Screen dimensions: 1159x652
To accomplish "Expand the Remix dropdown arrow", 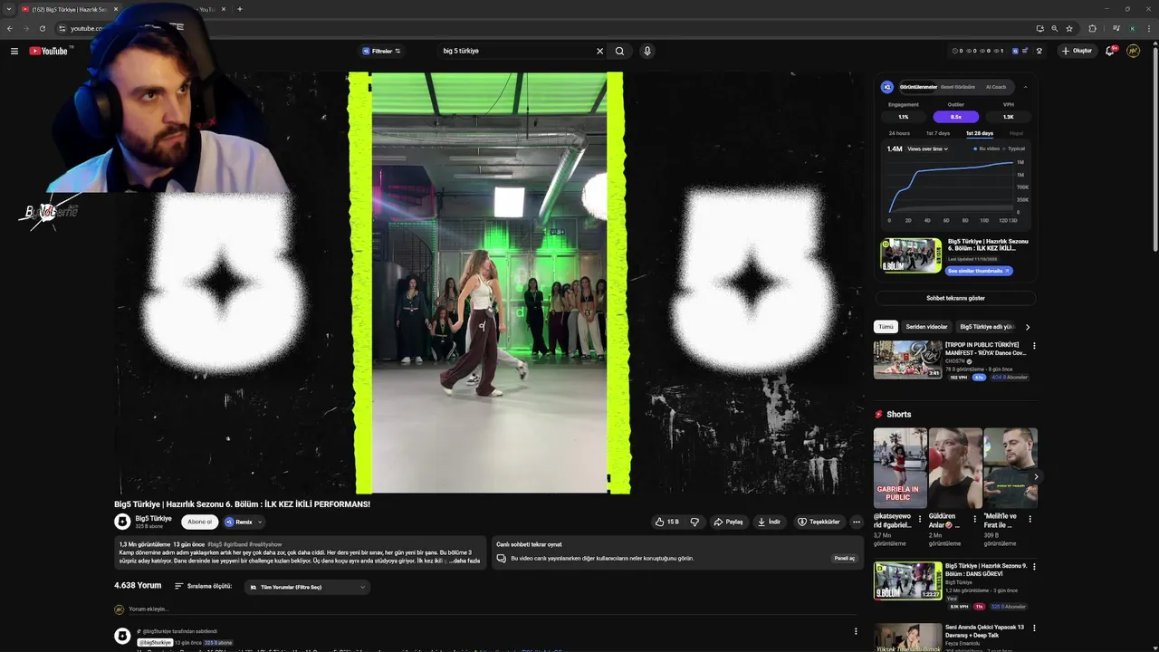I will 260,522.
